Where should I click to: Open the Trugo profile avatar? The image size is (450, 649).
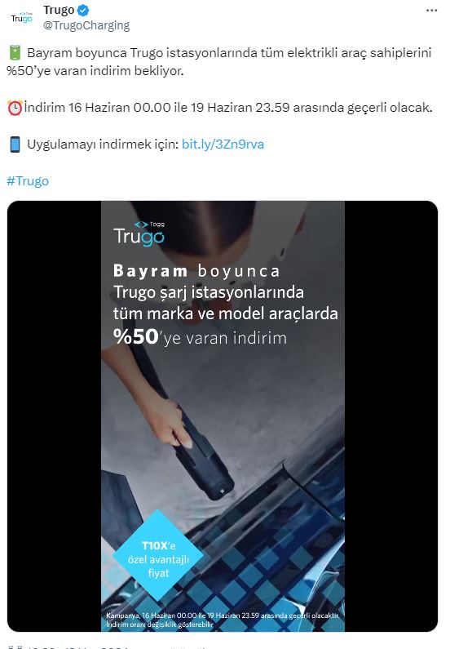pos(21,18)
